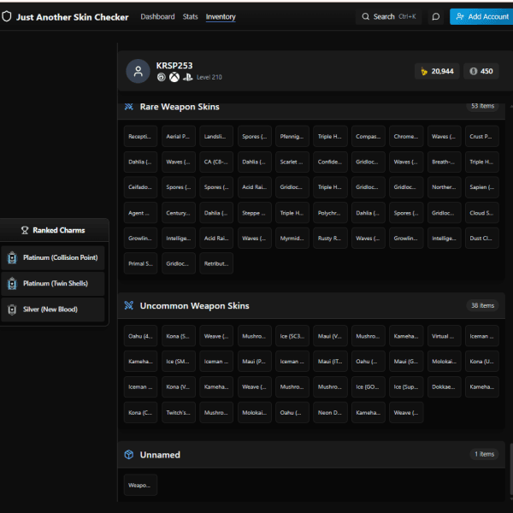The width and height of the screenshot is (513, 513).
Task: Focus the Search Ctrl+K field
Action: point(389,16)
